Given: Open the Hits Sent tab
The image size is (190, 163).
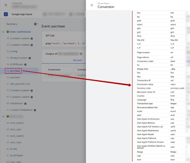Looking at the screenshot, I should 77,60.
